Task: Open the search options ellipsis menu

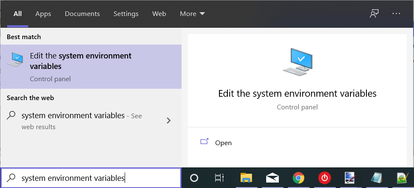Action: [396, 14]
